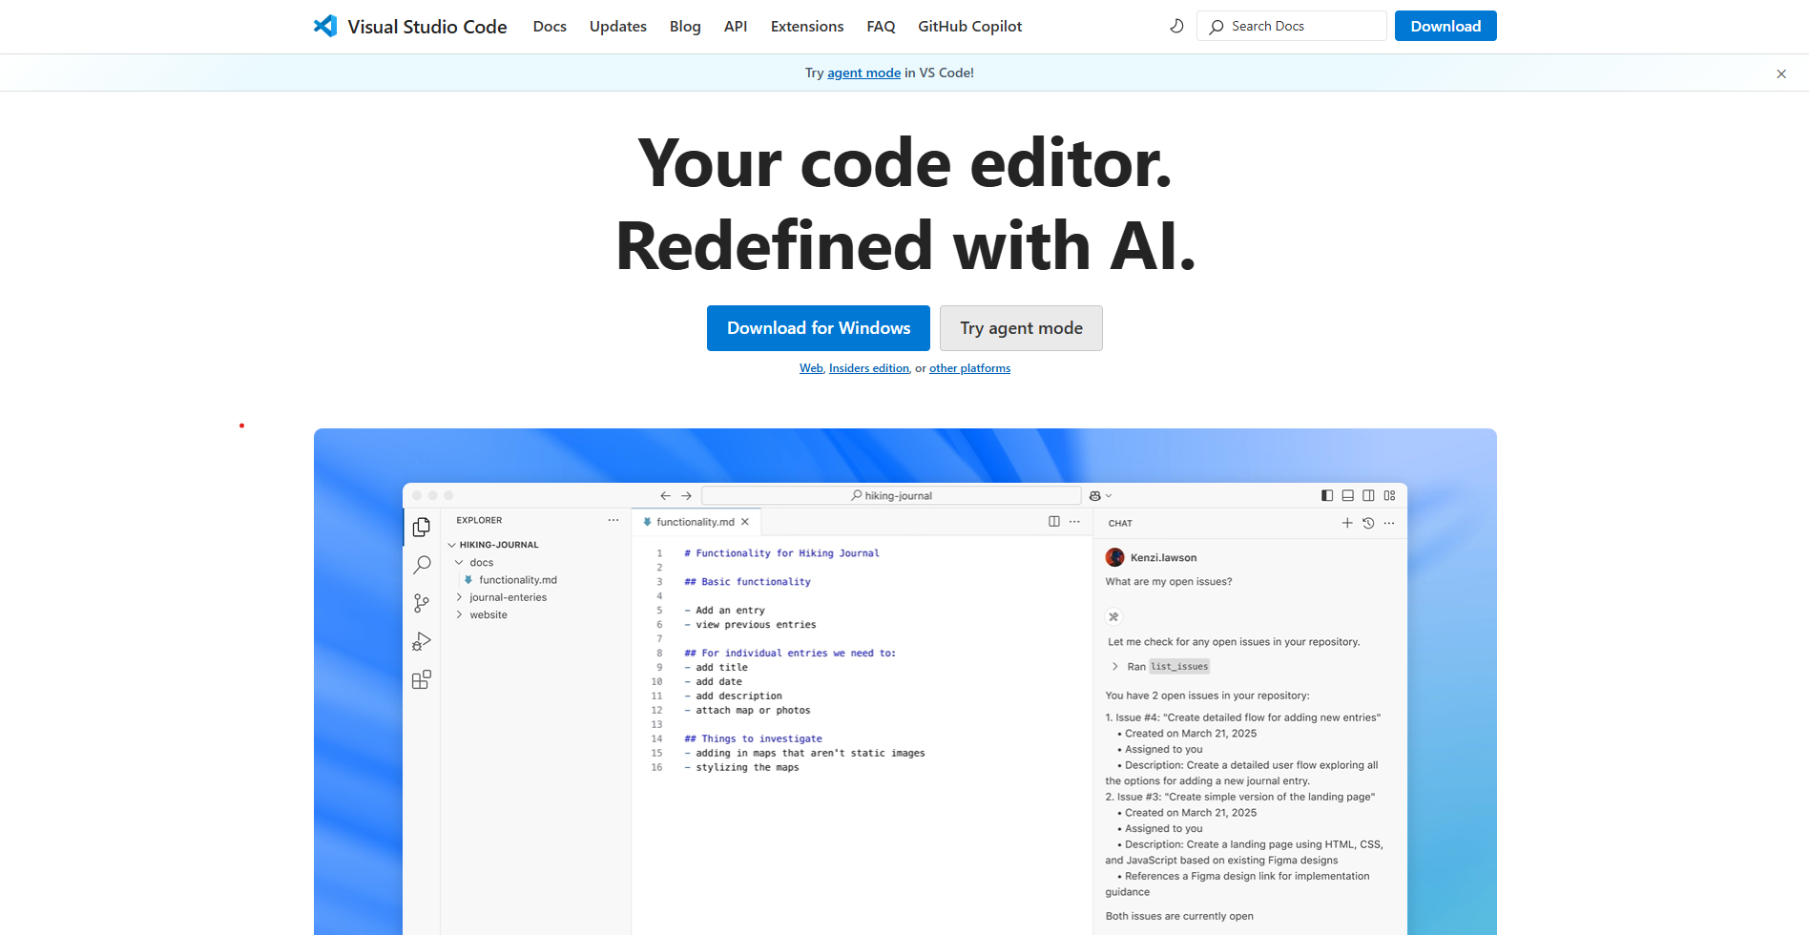The image size is (1809, 935).
Task: Click the EXPLORER panel title
Action: [479, 521]
